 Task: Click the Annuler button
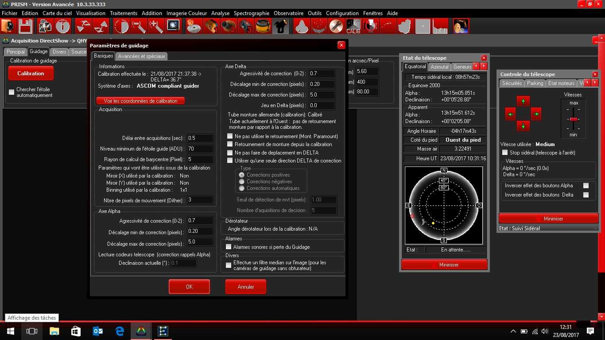246,287
